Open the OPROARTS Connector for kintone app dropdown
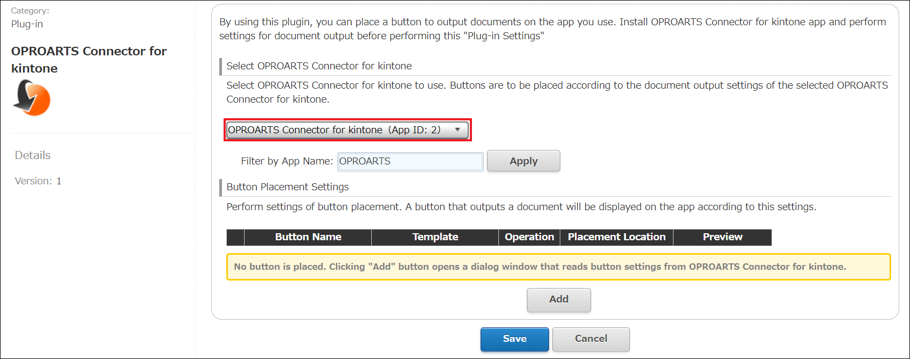Screen dimensions: 910x359 [348, 130]
